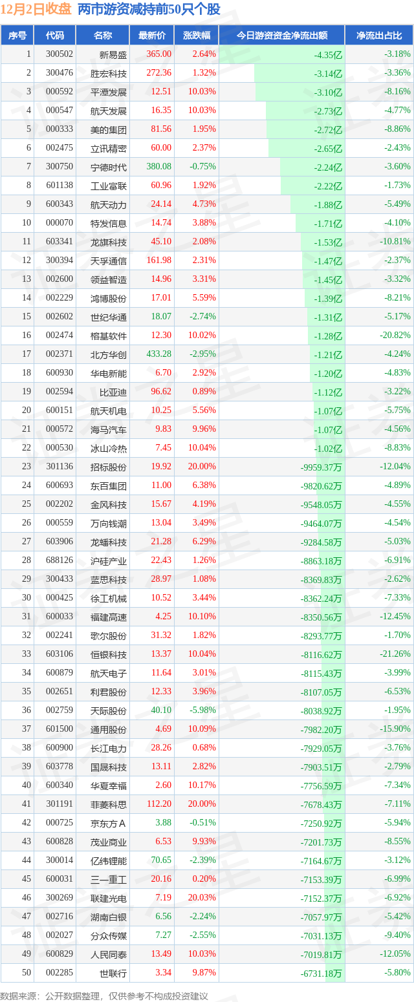
Task: Click stock code 600879
Action: pyautogui.click(x=59, y=673)
